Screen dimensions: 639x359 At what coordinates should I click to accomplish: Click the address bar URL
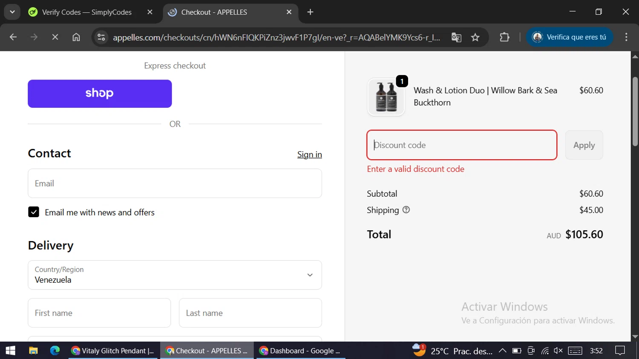coord(276,37)
